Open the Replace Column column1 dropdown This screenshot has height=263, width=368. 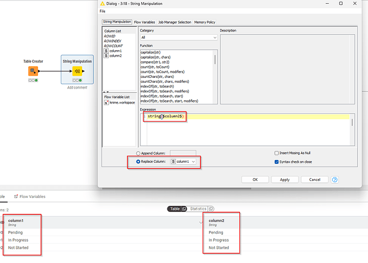[x=183, y=162]
